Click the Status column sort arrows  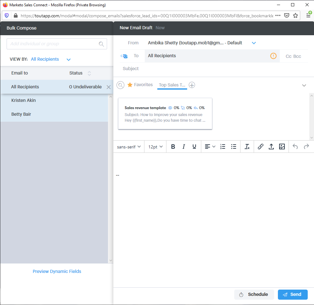click(89, 73)
